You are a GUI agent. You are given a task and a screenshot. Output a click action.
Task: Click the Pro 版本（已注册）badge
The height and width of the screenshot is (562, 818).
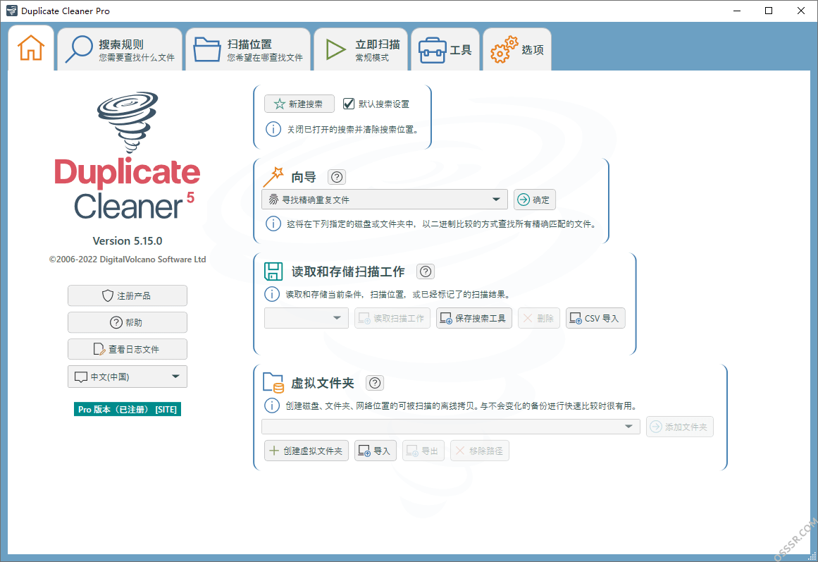128,409
